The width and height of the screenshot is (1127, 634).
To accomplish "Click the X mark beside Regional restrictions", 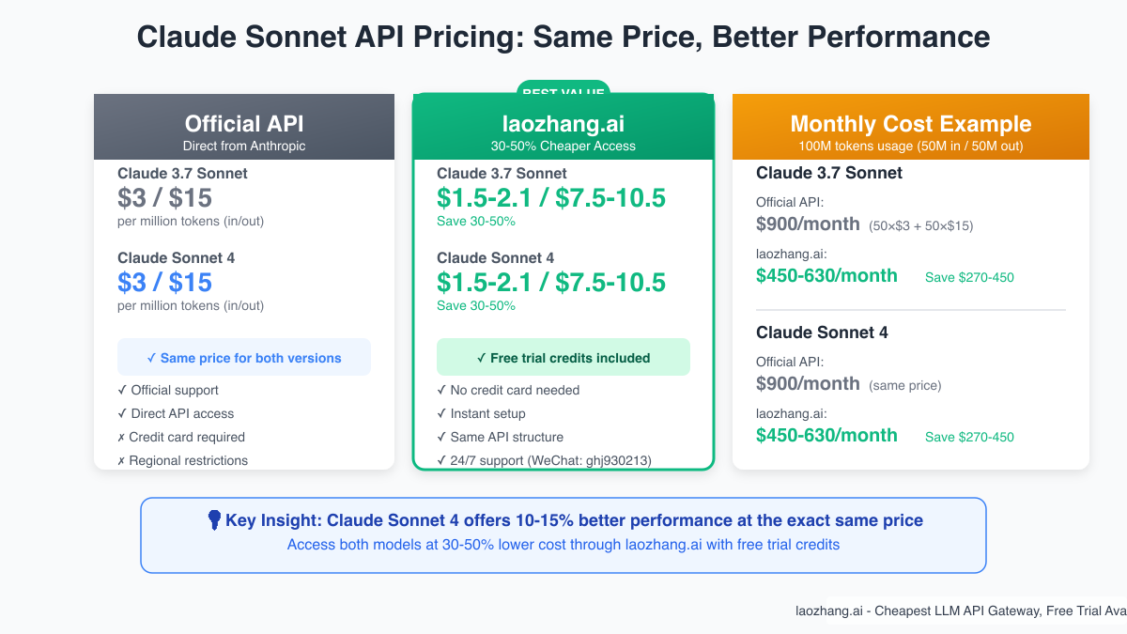I will (x=121, y=460).
